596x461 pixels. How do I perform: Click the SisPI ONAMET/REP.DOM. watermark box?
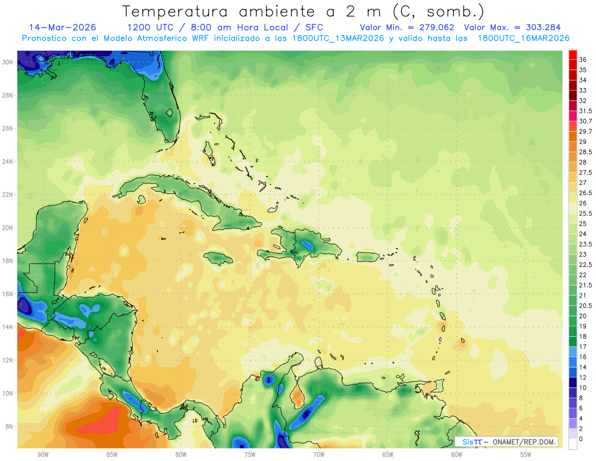[506, 442]
